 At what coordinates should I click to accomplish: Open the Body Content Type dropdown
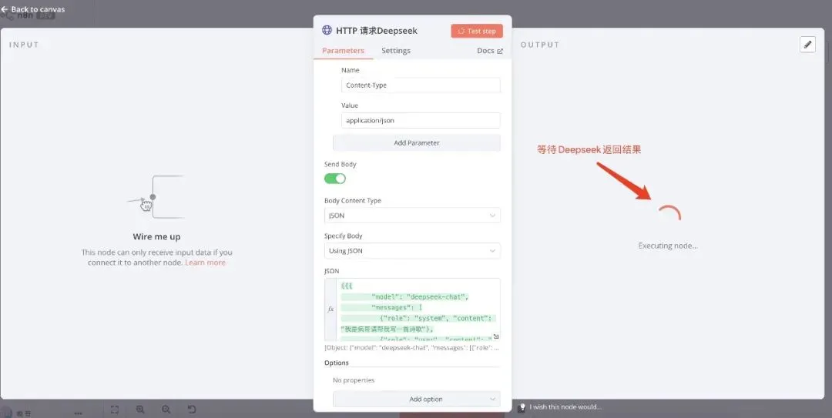click(x=412, y=216)
